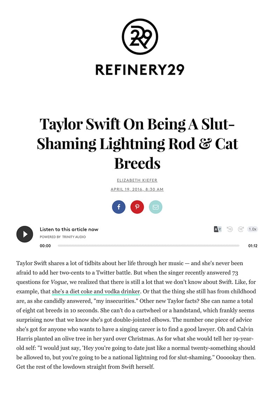Viewport: 280px width, 420px height.
Task: Open the diet coke and vodka link
Action: [96, 292]
